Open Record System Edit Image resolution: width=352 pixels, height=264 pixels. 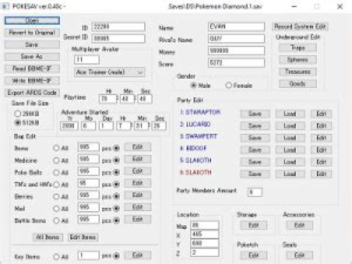pyautogui.click(x=300, y=26)
